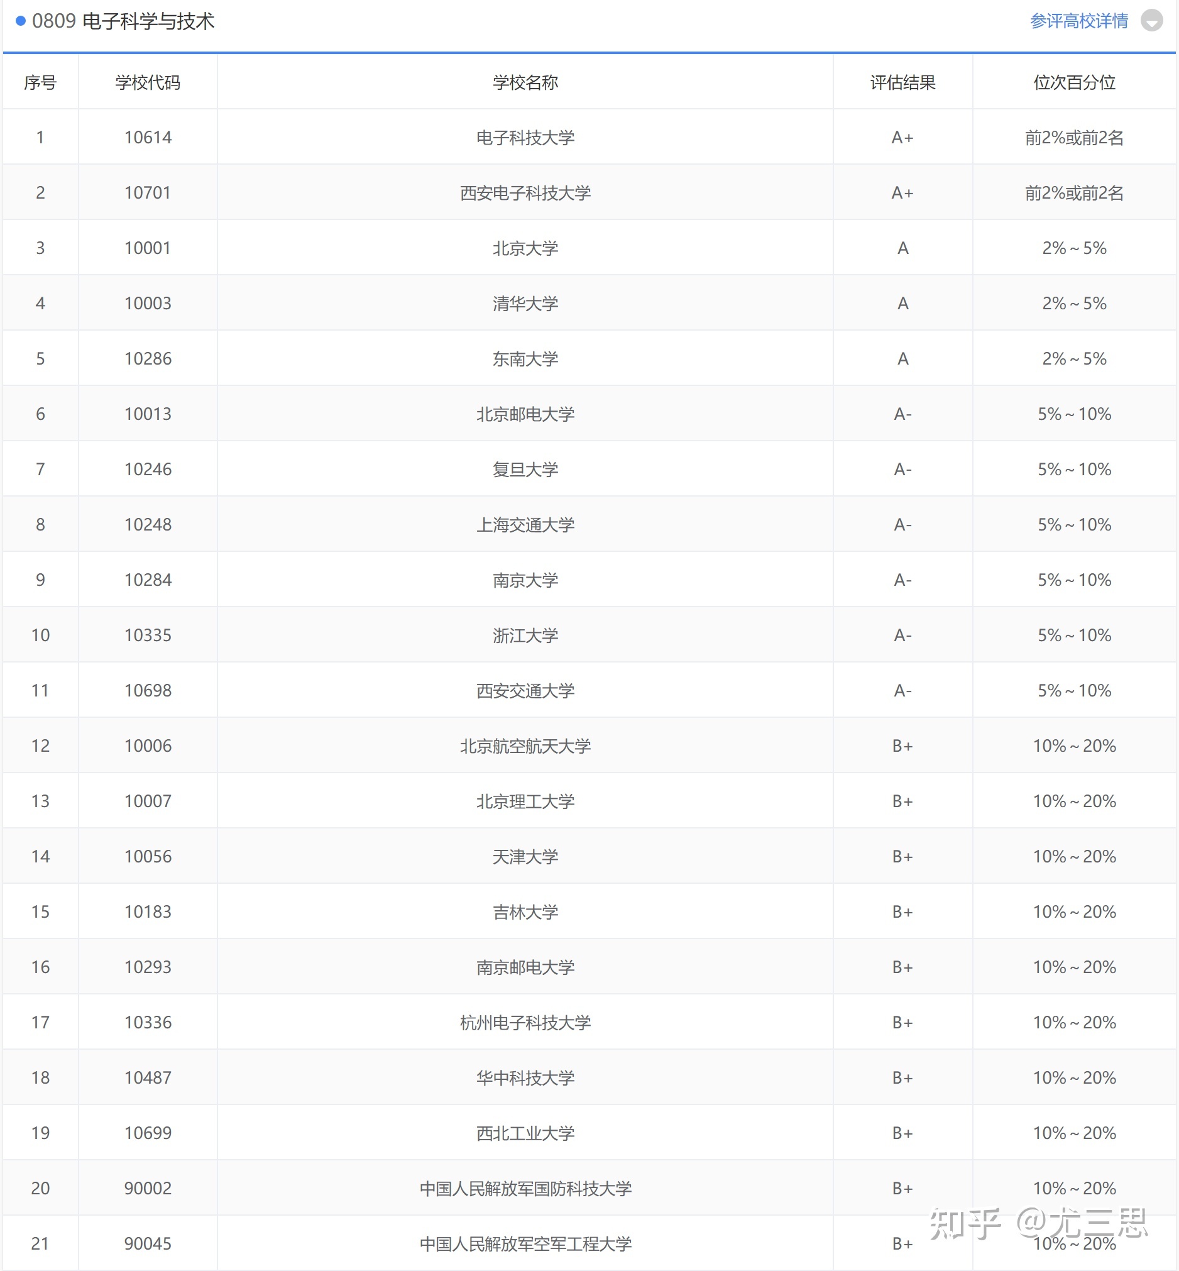
Task: Click school code 10006
Action: 148,746
